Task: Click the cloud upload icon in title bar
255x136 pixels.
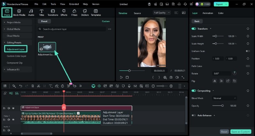Action: [x=179, y=4]
